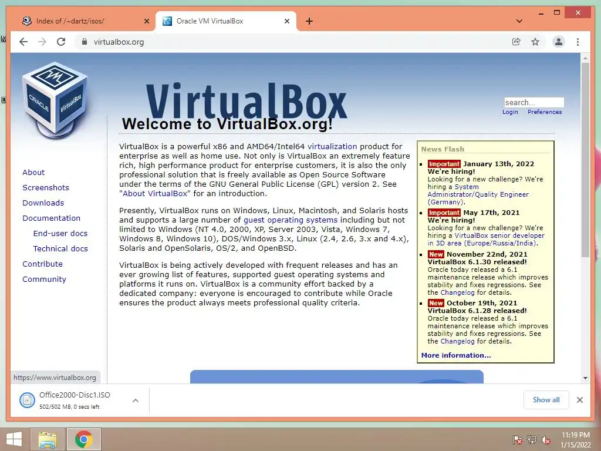Open the Changelog link for 6.1.28
Screen dimensions: 601x451
(x=457, y=341)
